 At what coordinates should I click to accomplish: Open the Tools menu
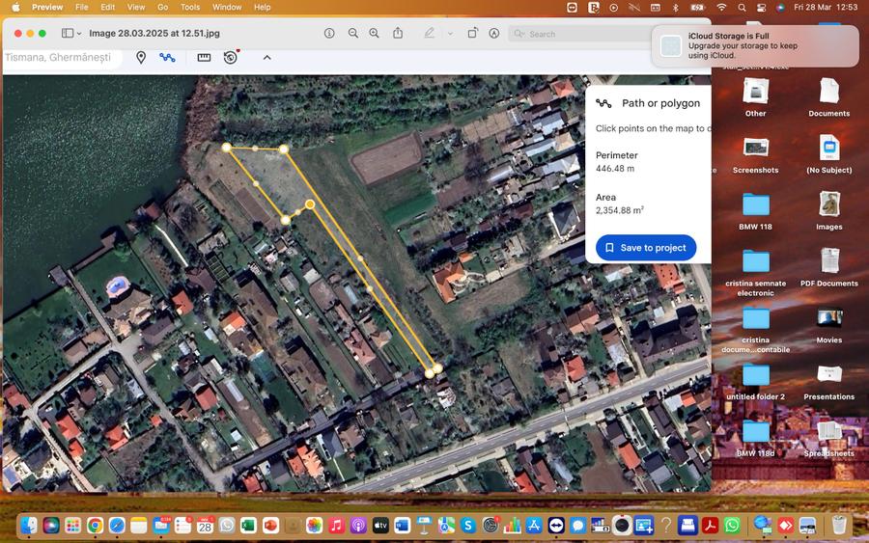pyautogui.click(x=190, y=7)
